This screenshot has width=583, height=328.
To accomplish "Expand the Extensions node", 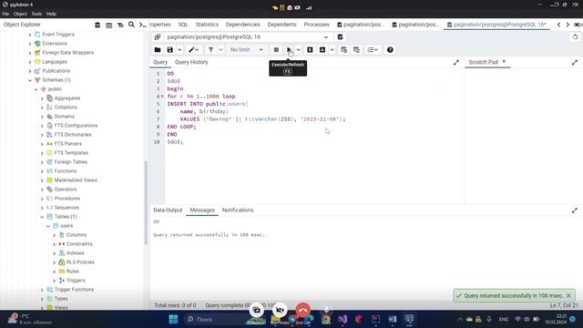I will (x=30, y=44).
